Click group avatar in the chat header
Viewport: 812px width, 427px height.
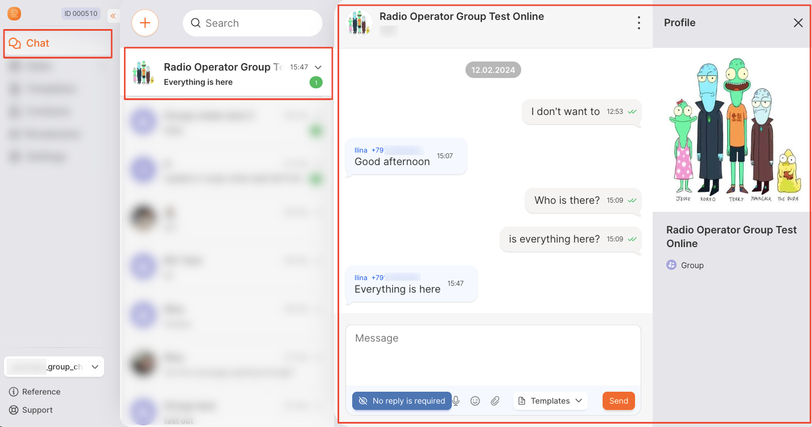pos(360,23)
